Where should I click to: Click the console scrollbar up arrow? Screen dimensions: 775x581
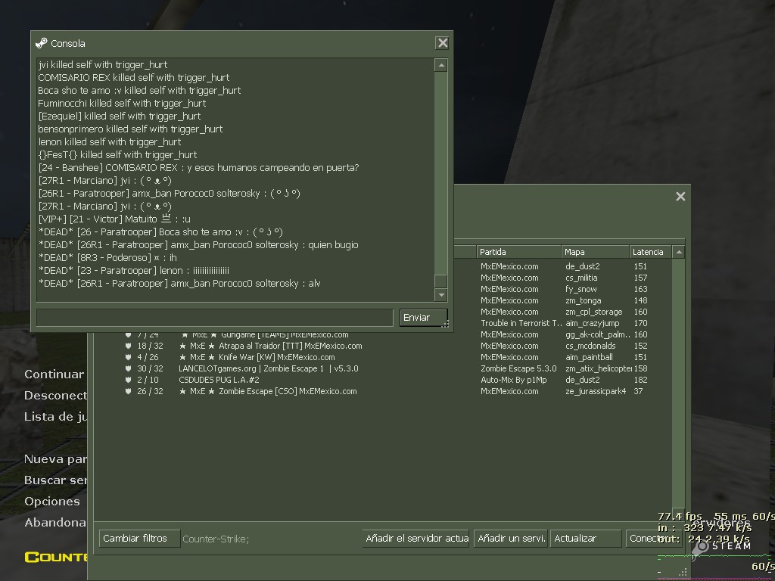point(441,65)
